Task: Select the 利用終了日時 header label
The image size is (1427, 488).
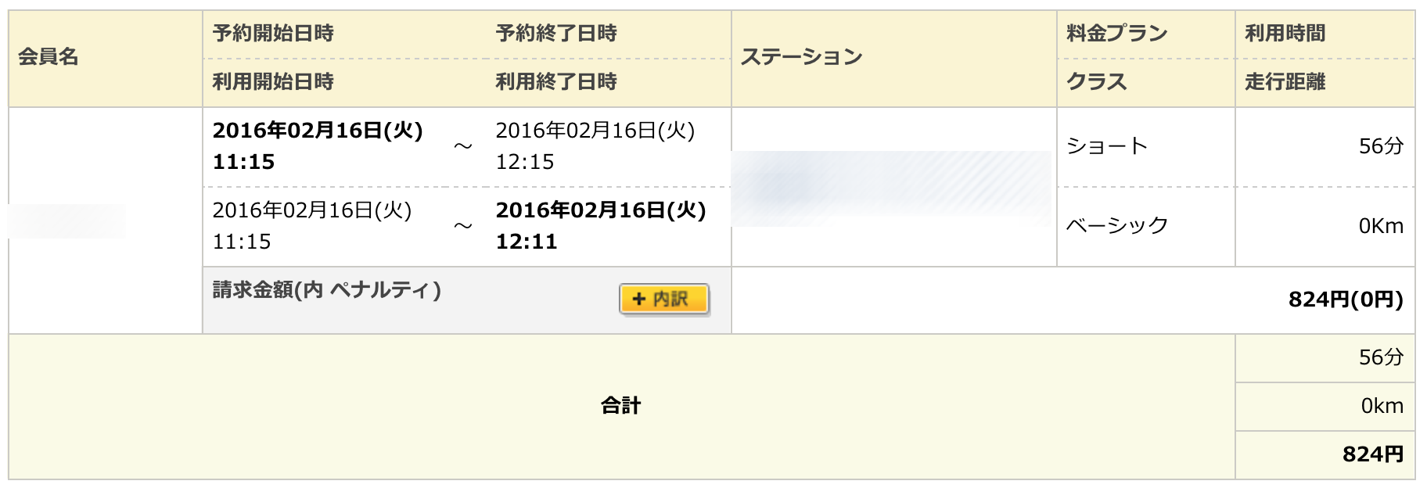Action: pos(556,81)
